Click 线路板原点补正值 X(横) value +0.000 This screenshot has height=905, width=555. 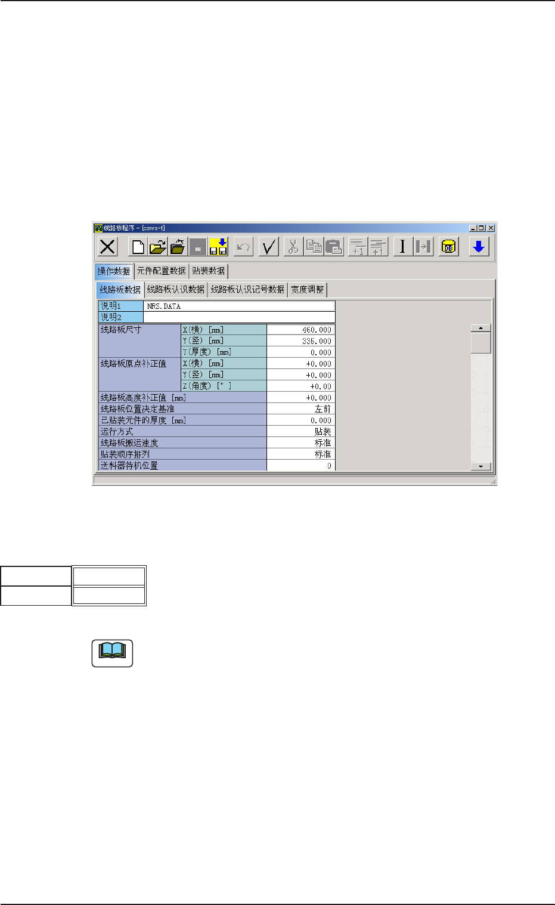point(300,364)
